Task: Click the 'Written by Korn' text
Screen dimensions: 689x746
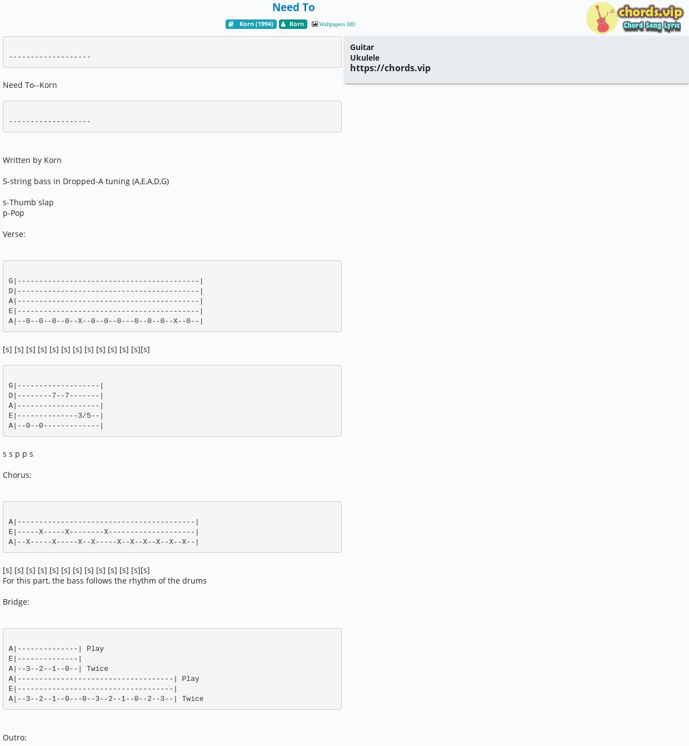Action: [x=32, y=160]
